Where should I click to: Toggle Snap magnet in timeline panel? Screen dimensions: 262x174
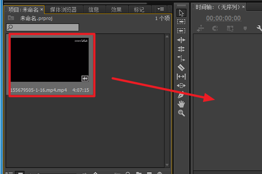point(215,28)
